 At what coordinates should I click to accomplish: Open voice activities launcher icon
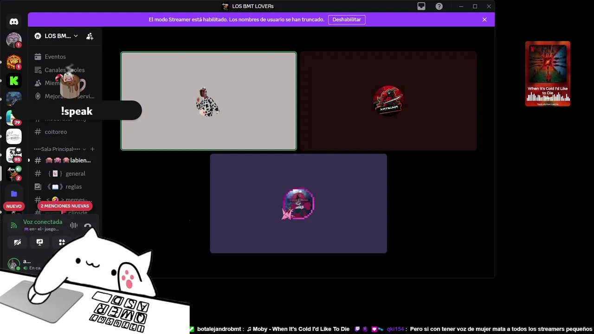click(x=62, y=242)
